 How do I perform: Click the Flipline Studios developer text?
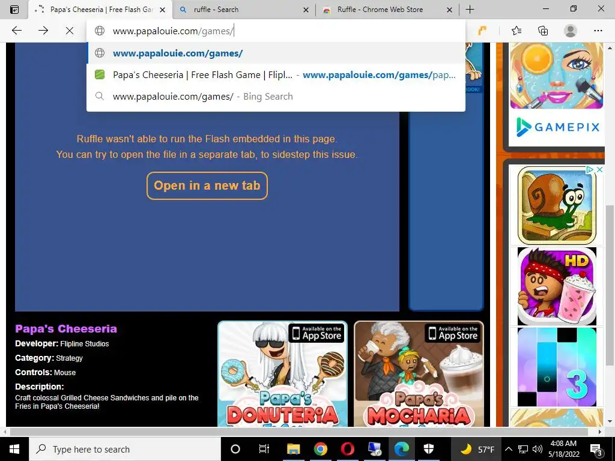click(x=84, y=344)
